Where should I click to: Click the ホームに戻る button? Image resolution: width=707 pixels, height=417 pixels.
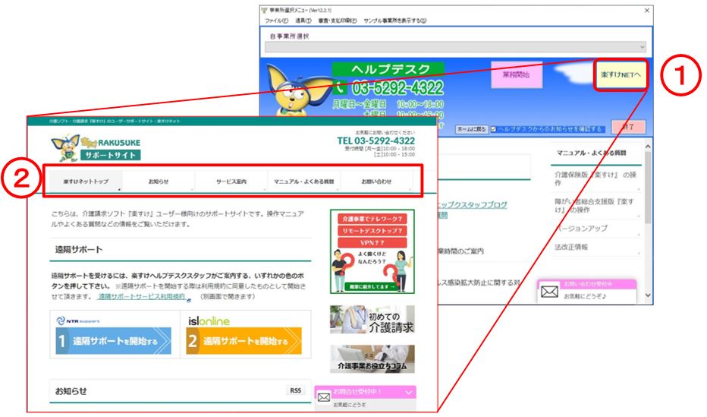471,129
